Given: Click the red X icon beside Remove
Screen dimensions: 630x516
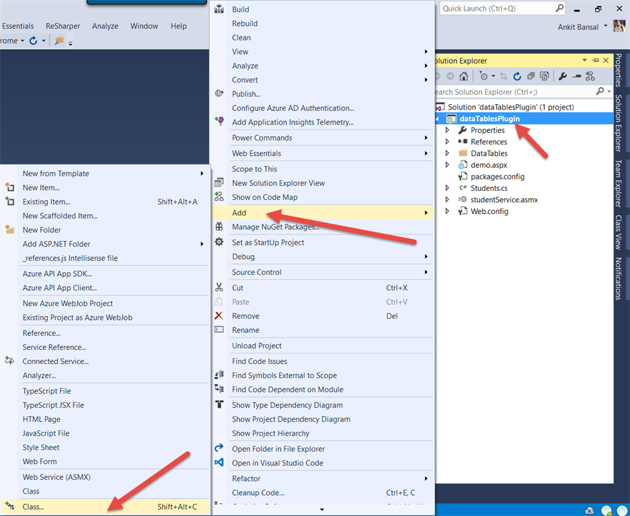Looking at the screenshot, I should click(x=219, y=316).
